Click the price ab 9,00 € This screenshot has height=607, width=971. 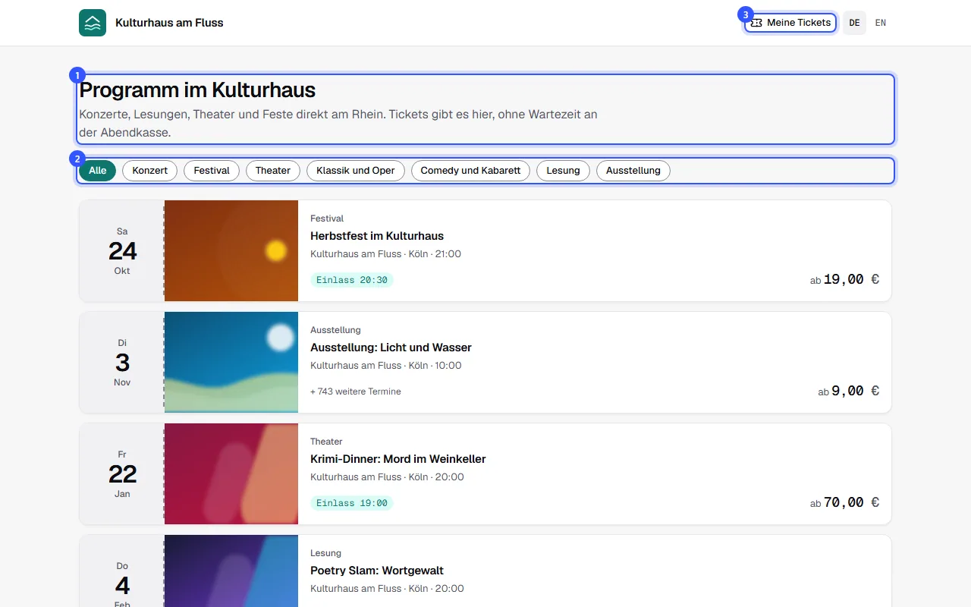(x=849, y=391)
